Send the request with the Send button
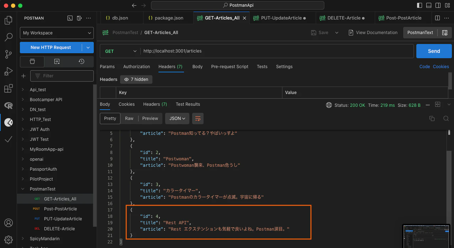 (434, 51)
